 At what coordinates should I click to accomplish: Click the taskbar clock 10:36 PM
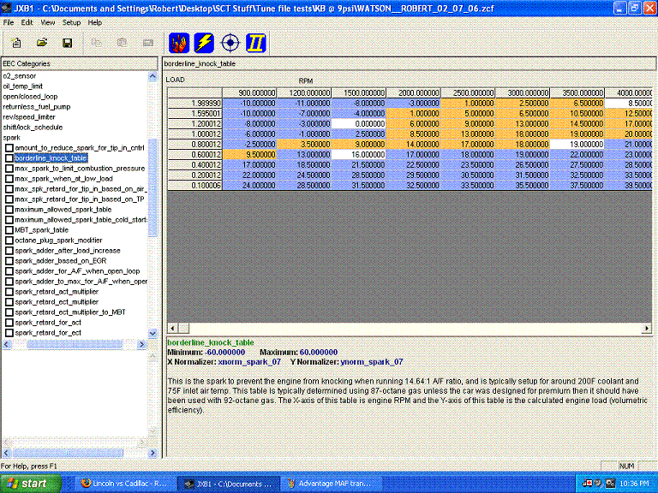click(634, 484)
